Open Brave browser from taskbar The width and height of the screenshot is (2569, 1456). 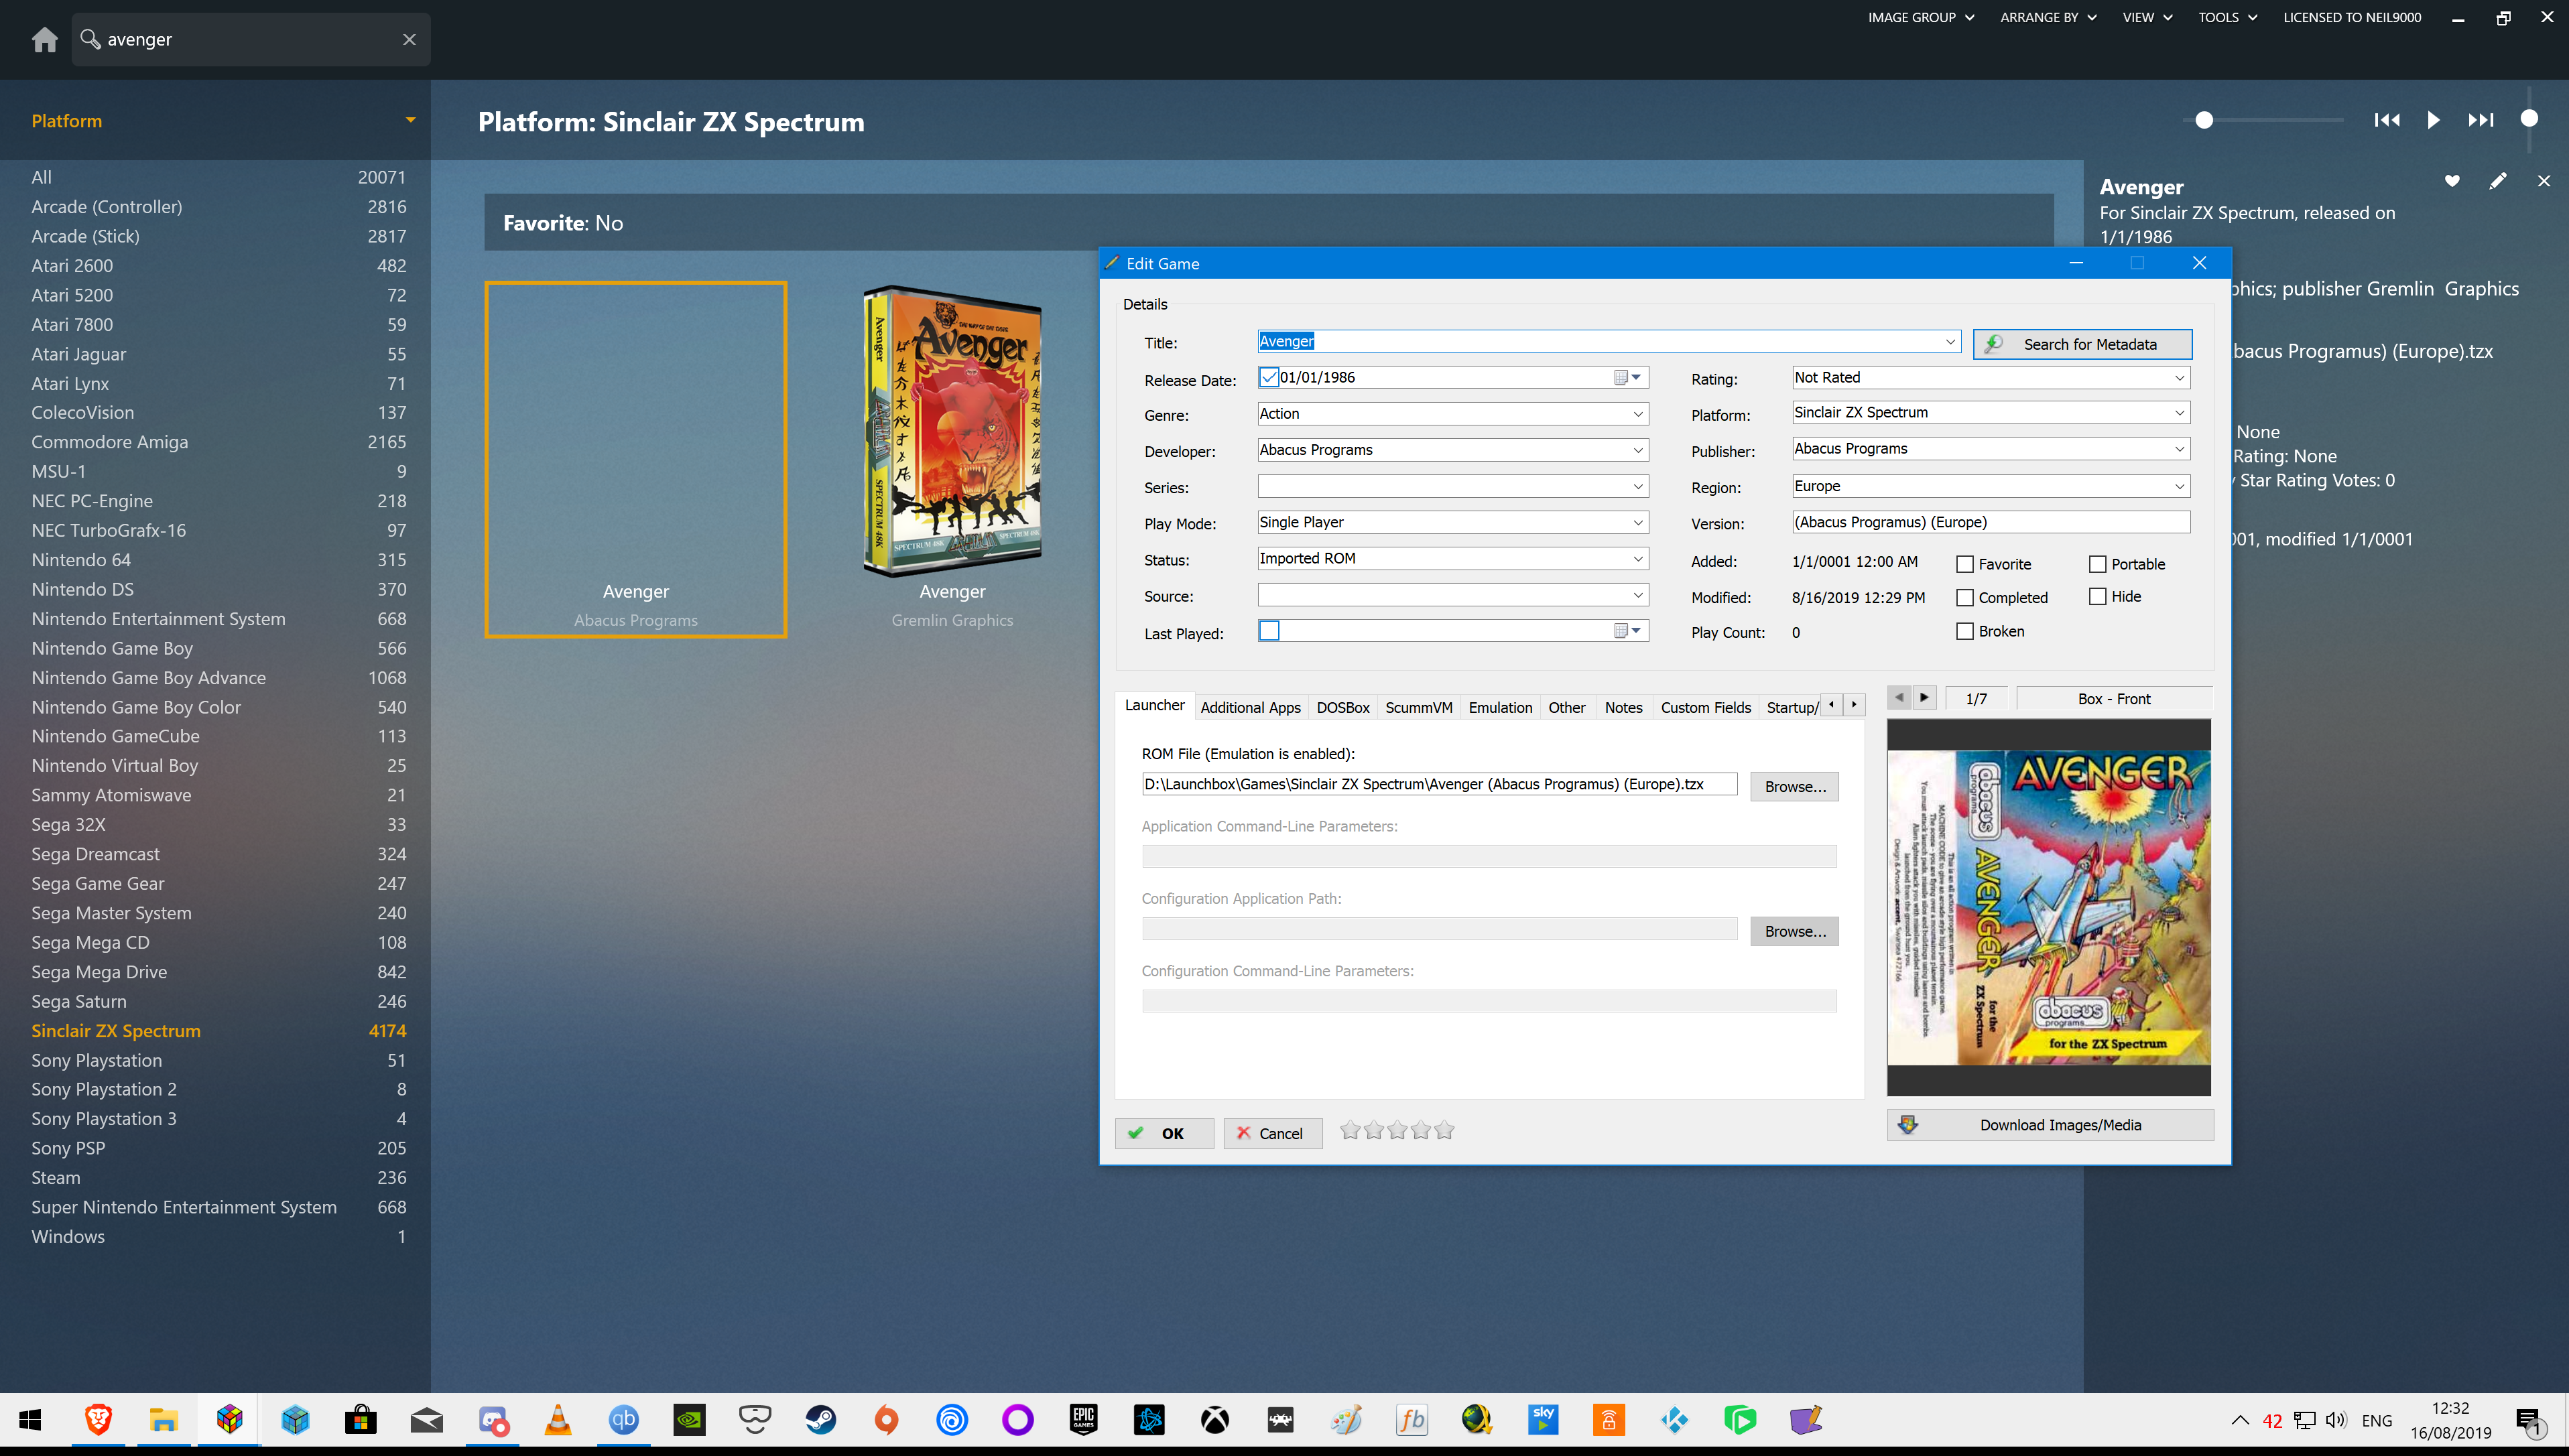click(98, 1419)
